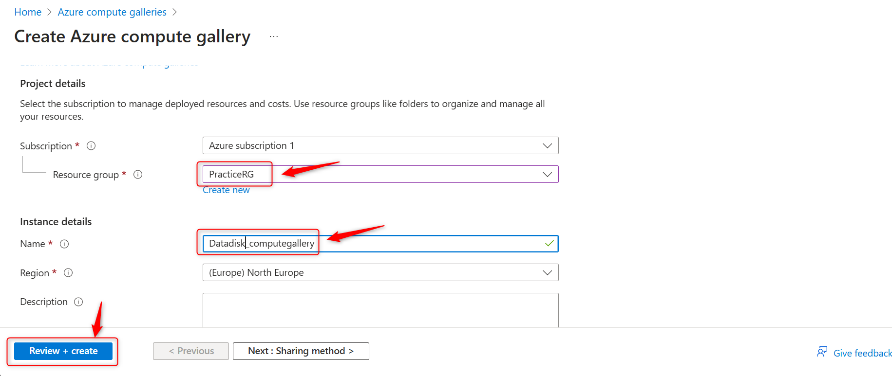Click the Region info icon
Screen dimensions: 892x376
pyautogui.click(x=68, y=273)
